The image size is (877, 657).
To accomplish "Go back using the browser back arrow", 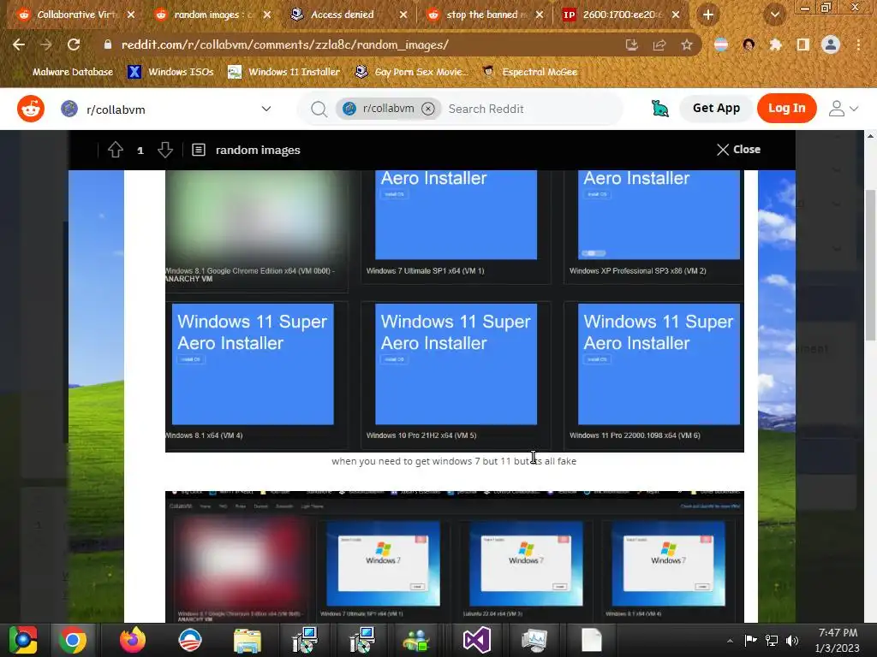I will point(19,44).
